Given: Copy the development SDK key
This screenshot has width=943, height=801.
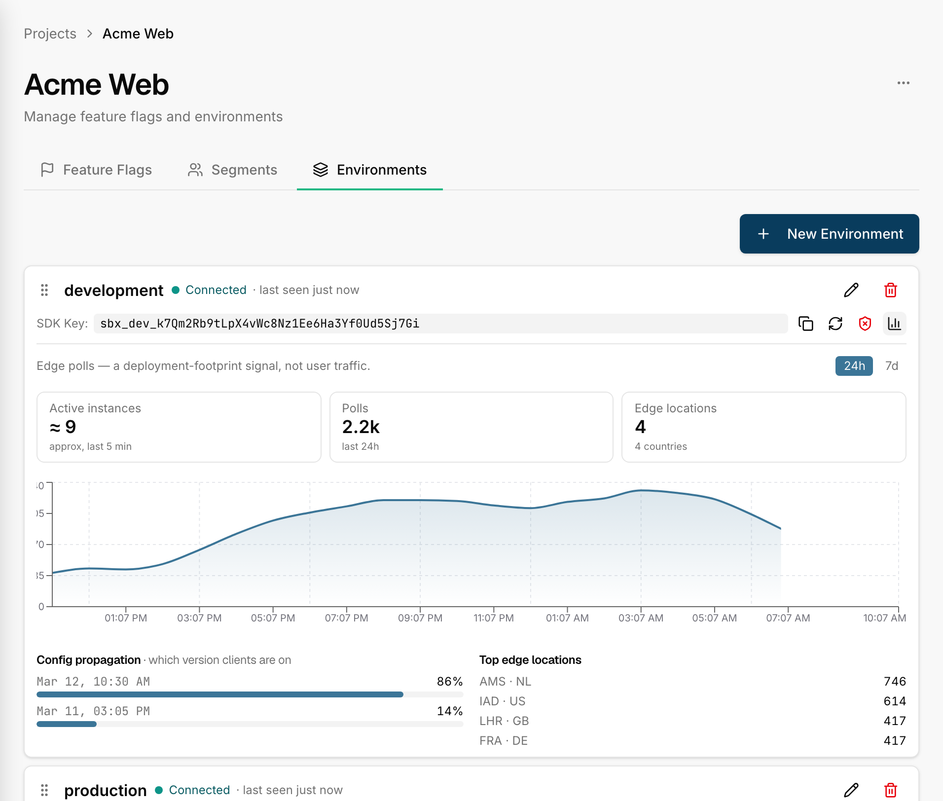Looking at the screenshot, I should 806,324.
